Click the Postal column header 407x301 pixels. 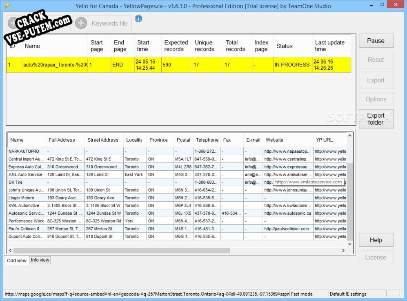tap(183, 140)
